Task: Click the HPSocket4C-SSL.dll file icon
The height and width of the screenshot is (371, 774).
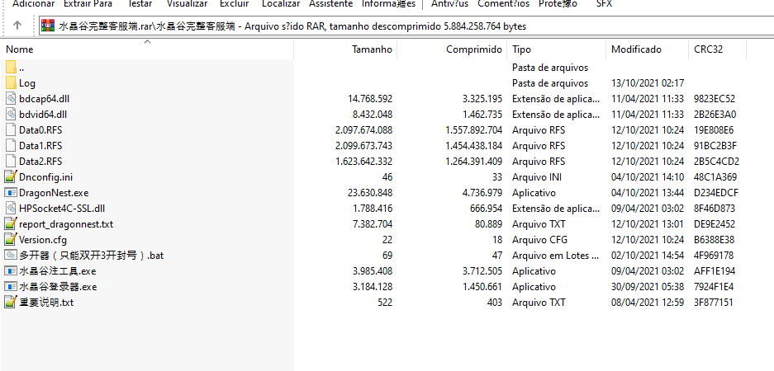Action: [11, 209]
